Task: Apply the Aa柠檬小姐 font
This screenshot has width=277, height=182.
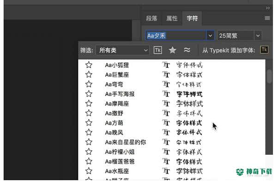Action: [x=120, y=152]
